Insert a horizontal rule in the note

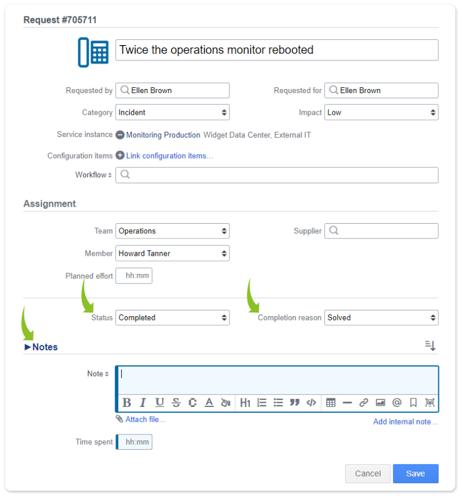click(x=347, y=403)
